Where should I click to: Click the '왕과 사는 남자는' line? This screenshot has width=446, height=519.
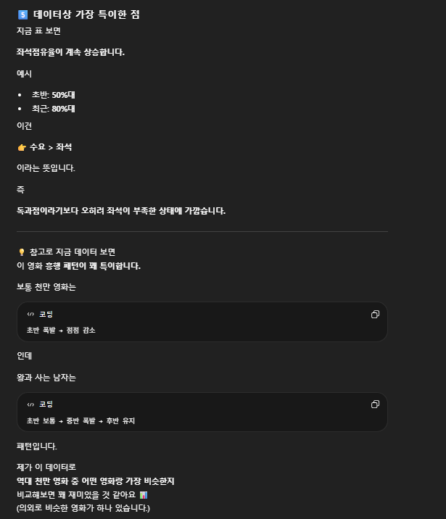point(46,378)
